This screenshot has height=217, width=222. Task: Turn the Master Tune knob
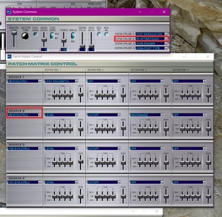tap(25, 36)
